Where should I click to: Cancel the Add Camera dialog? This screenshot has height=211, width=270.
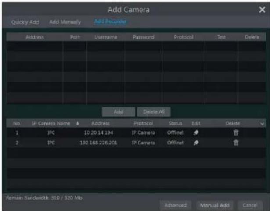[250, 205]
